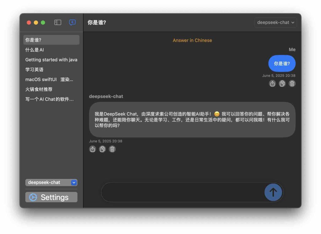The width and height of the screenshot is (321, 234).
Task: Start a new chat with the blue icon
Action: [x=72, y=23]
